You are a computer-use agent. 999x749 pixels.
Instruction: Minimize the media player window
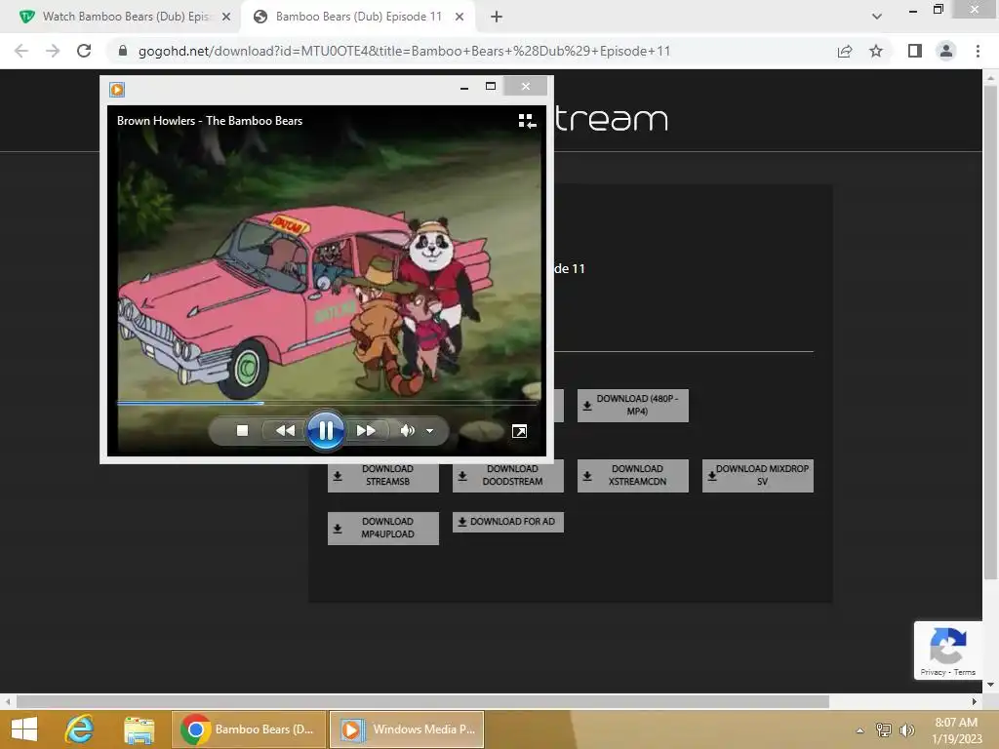point(464,87)
